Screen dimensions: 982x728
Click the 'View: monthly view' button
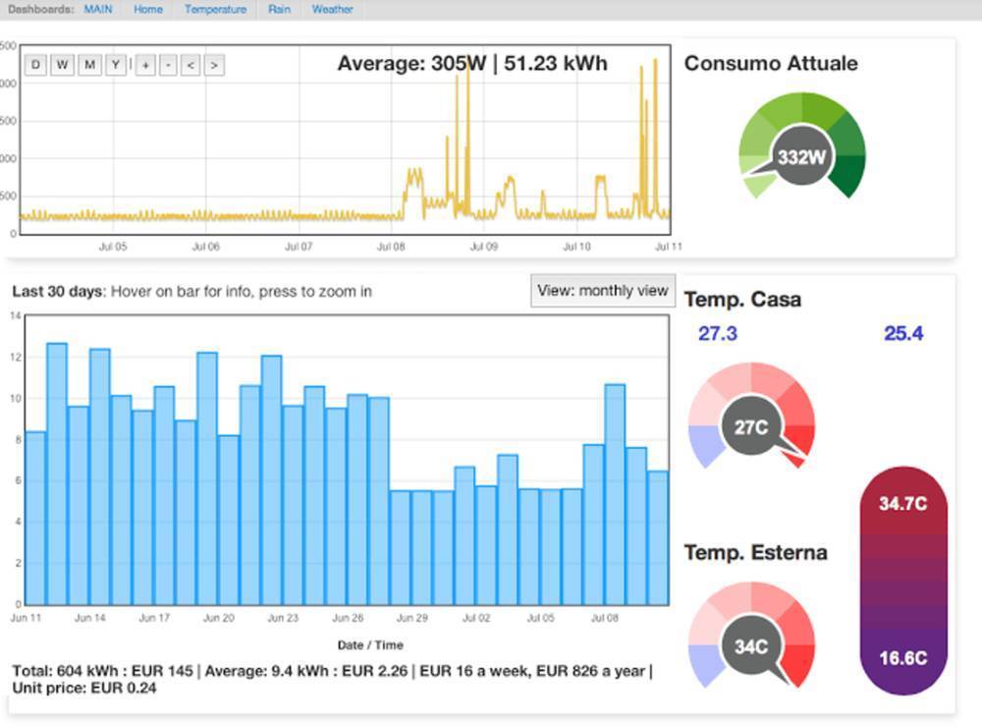pos(603,291)
